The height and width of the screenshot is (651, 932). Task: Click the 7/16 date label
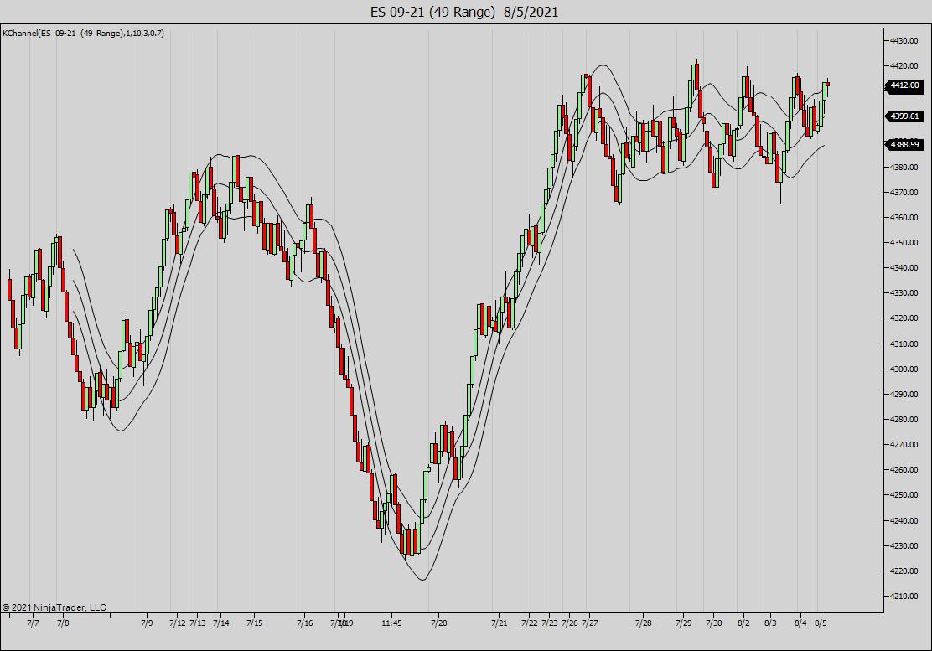coord(305,623)
